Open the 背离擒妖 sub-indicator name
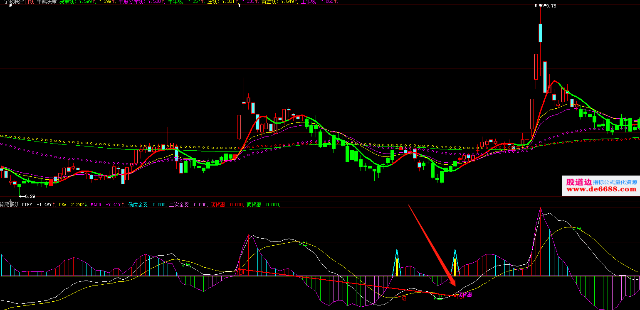Viewport: 640px width, 310px height. pyautogui.click(x=10, y=205)
